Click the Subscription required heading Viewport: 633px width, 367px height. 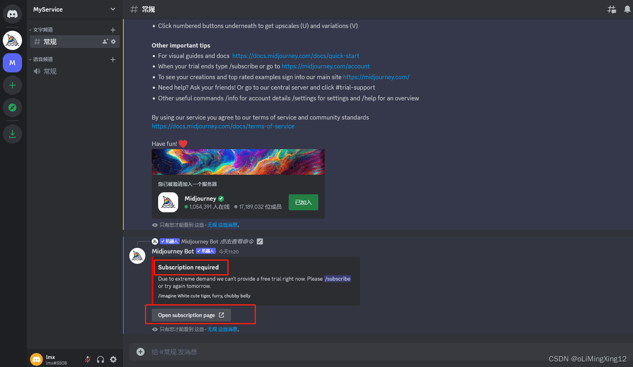tap(188, 267)
